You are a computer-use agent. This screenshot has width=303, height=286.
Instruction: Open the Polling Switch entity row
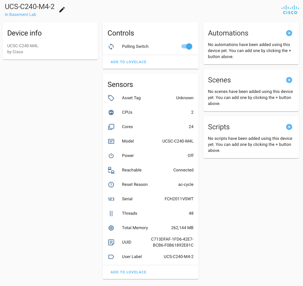(x=151, y=47)
